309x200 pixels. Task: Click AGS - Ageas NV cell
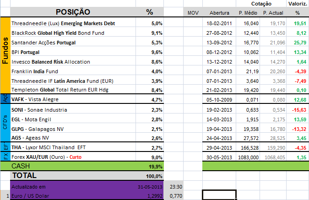coord(73,138)
